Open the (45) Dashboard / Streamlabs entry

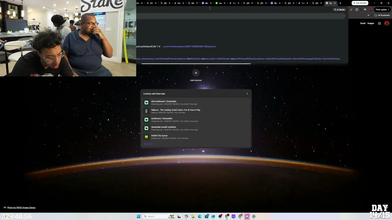196,103
